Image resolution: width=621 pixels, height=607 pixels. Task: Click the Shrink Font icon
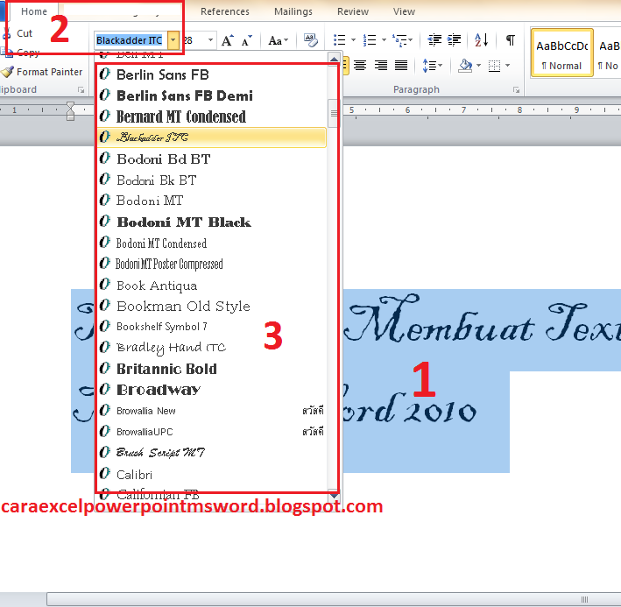point(246,40)
